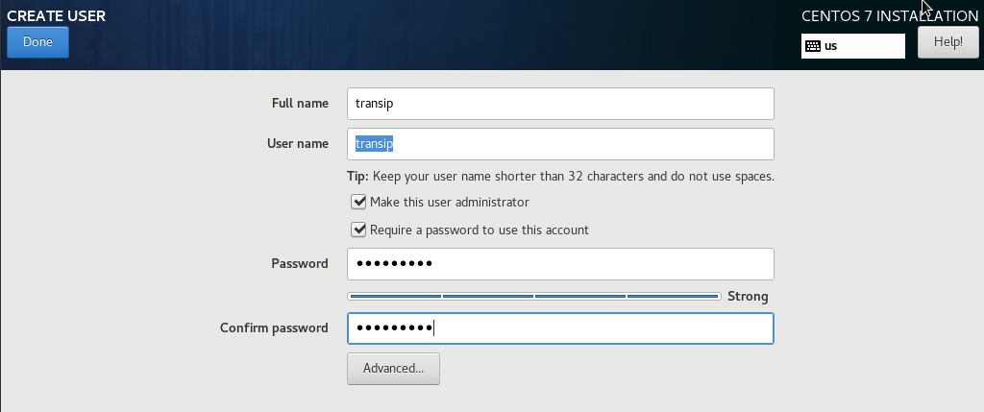Click the blue Done button
Viewport: 984px width, 412px height.
point(37,42)
